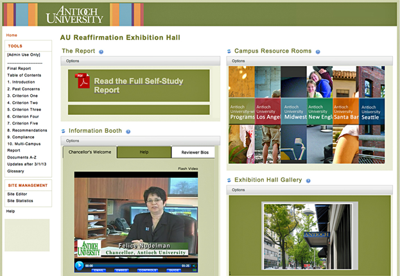The image size is (400, 276).
Task: Open Options in Campus Resource Rooms panel
Action: coord(238,61)
